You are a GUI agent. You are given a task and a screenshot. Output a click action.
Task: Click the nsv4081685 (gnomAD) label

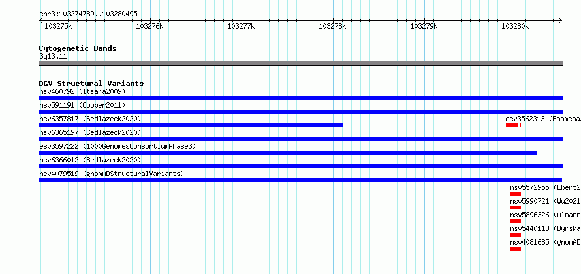coord(546,242)
